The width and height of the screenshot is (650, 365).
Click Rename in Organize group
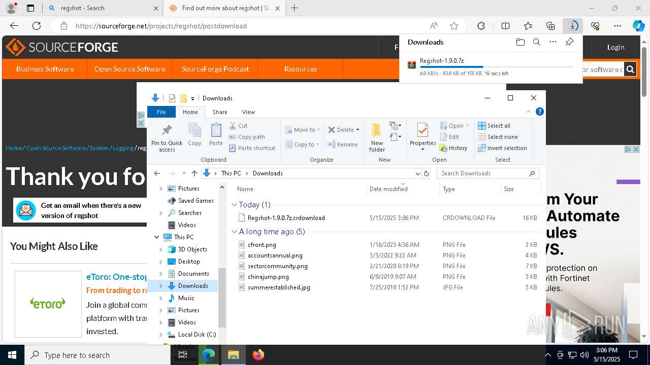343,144
